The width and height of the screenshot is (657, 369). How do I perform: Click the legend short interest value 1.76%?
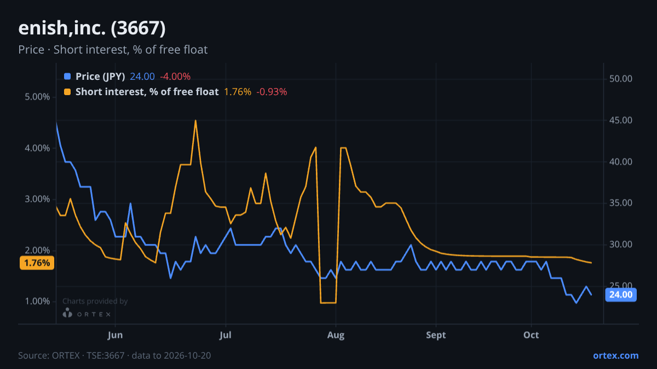238,92
